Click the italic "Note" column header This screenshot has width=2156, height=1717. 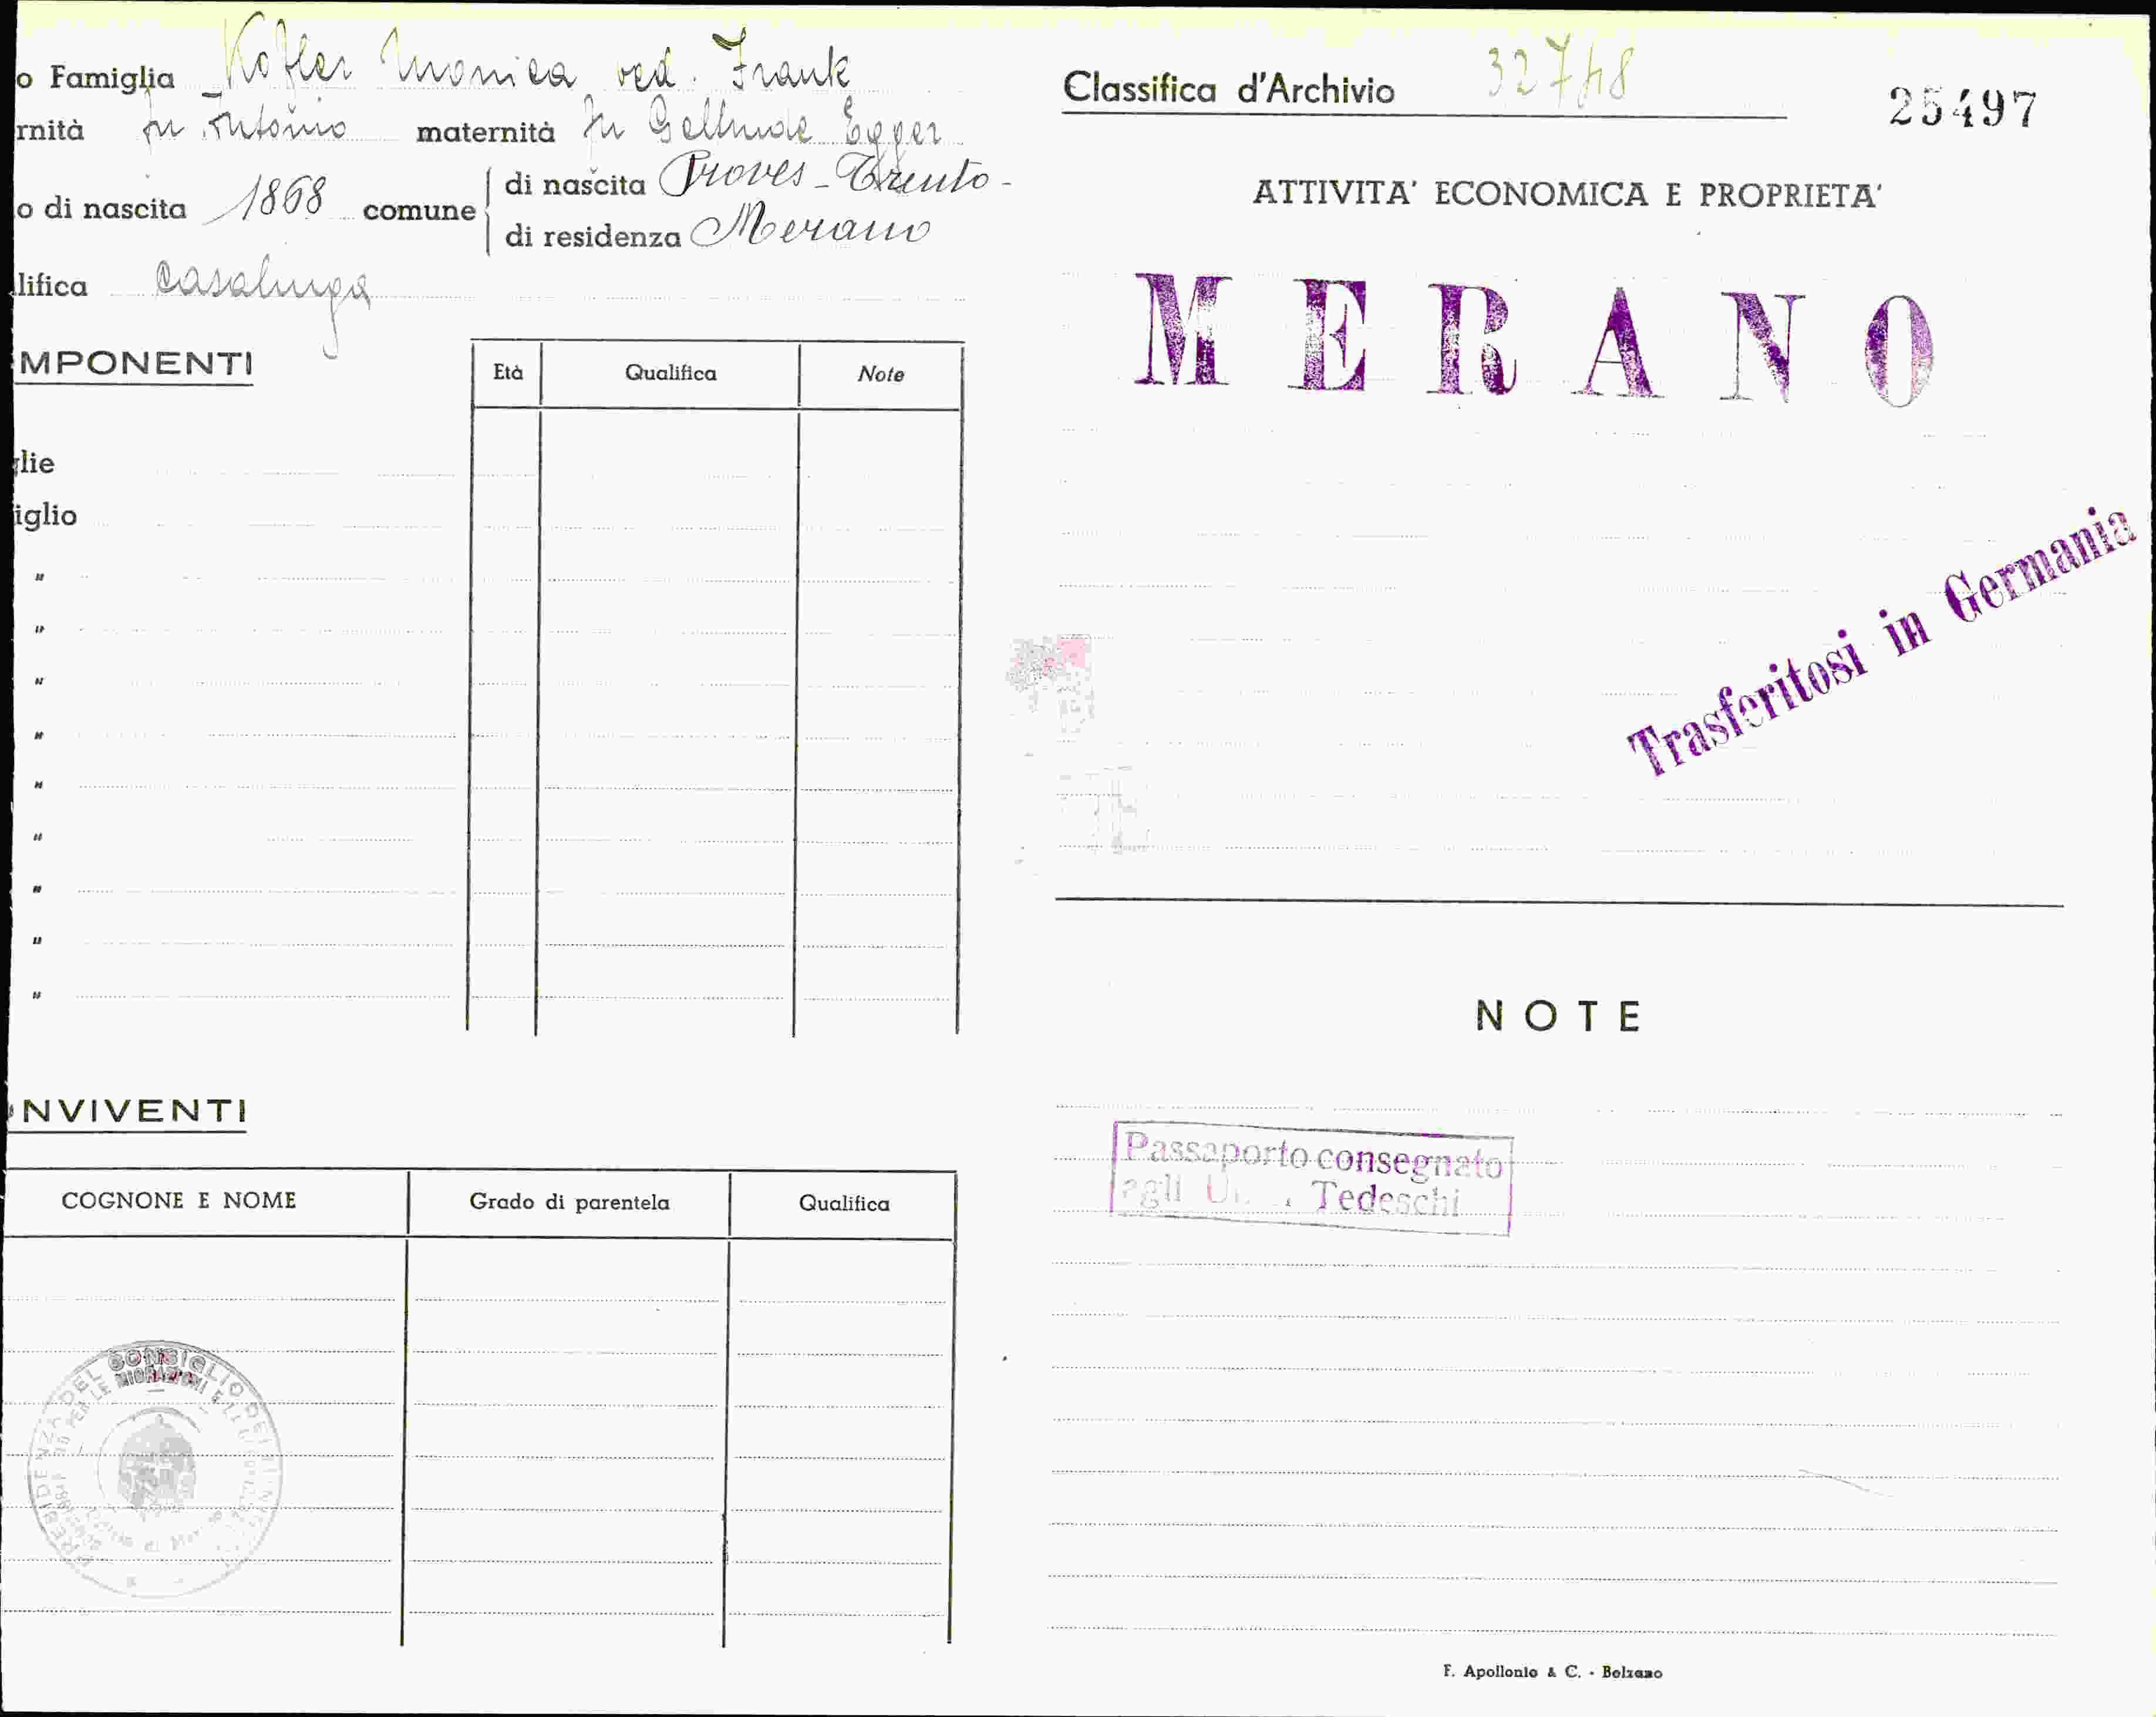pos(880,374)
